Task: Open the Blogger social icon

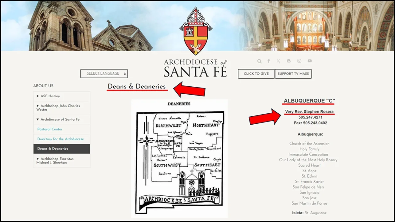Action: pyautogui.click(x=289, y=61)
